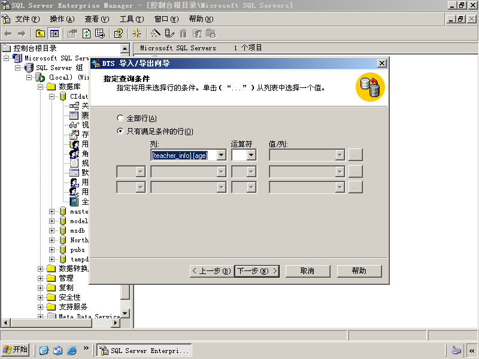Select the 关 diagrams node icon
479x359 pixels.
click(74, 106)
